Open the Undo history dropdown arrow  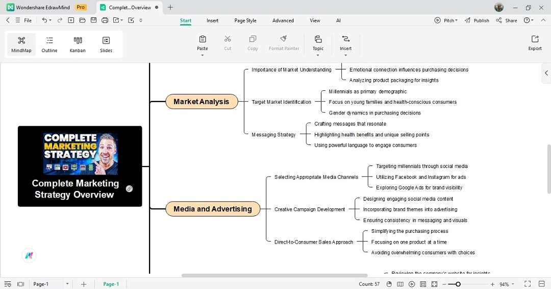(50, 20)
